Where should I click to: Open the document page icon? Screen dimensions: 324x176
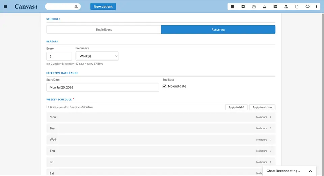(297, 7)
